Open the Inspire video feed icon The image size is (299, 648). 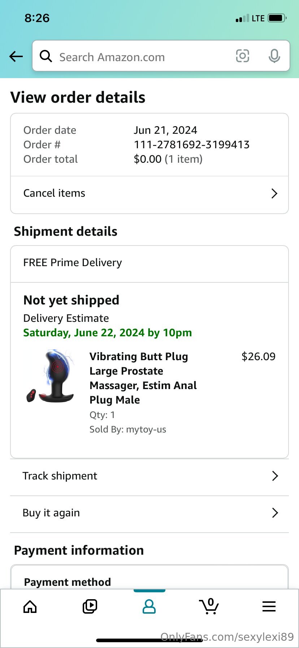[90, 606]
